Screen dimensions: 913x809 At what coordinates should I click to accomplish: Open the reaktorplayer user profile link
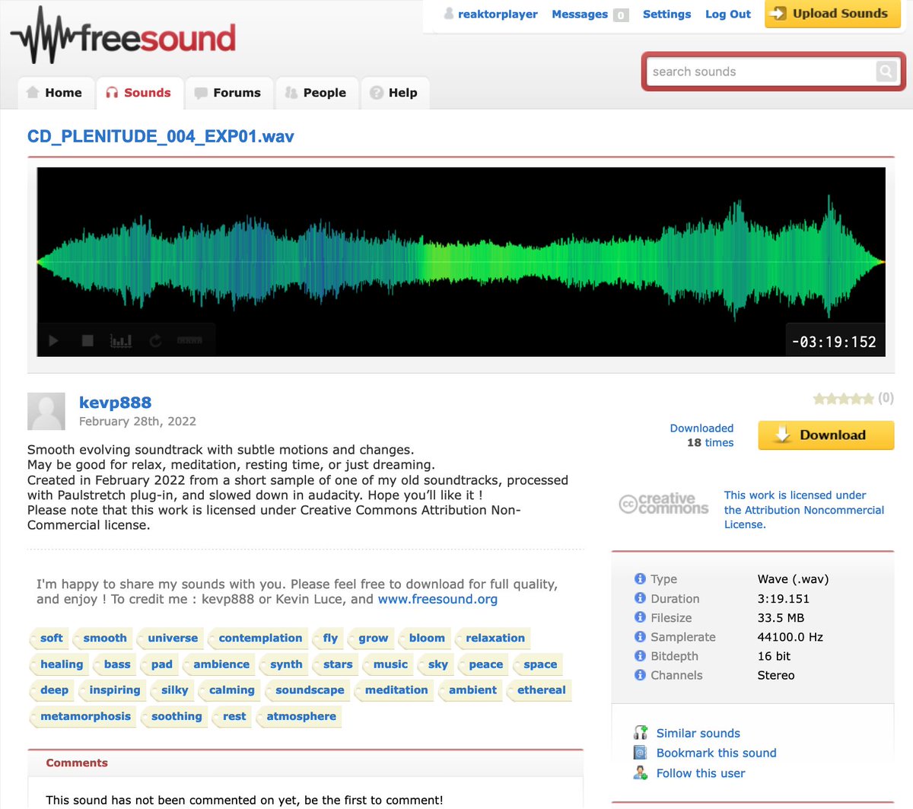coord(498,14)
